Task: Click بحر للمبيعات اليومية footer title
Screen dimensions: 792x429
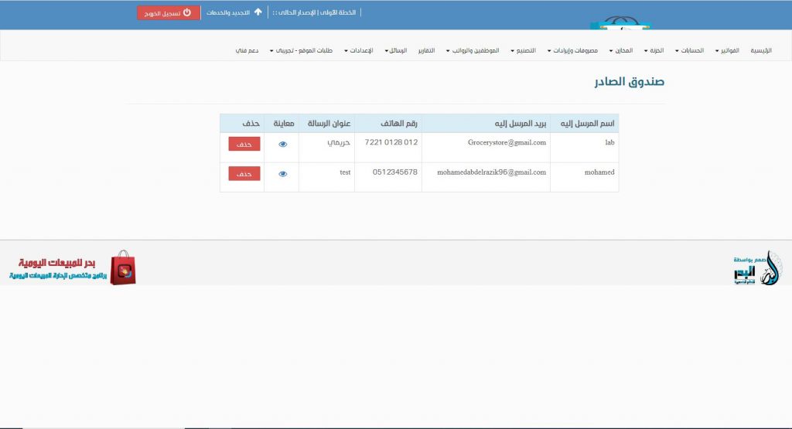Action: click(56, 263)
